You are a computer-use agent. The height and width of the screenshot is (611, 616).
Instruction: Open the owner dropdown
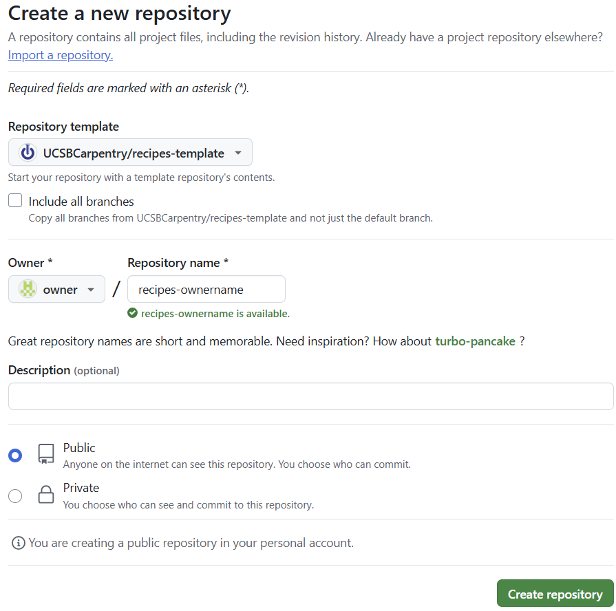(x=56, y=289)
